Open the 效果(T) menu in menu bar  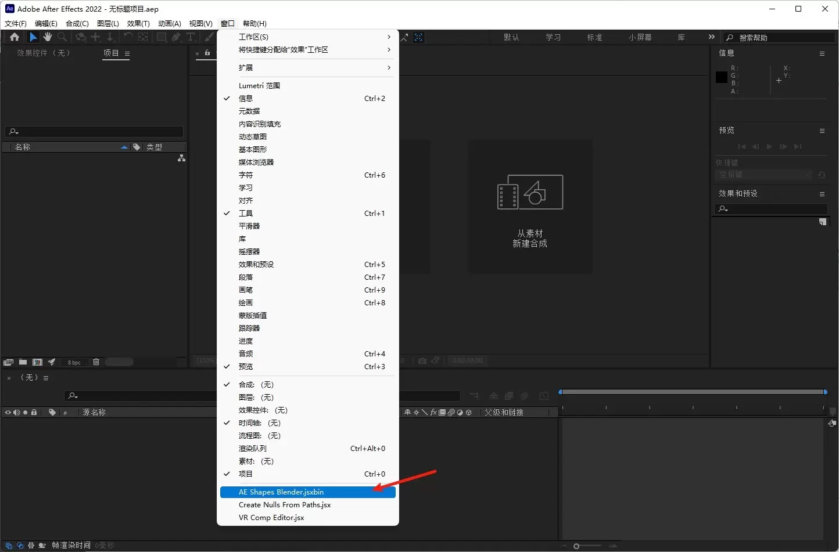[x=138, y=24]
